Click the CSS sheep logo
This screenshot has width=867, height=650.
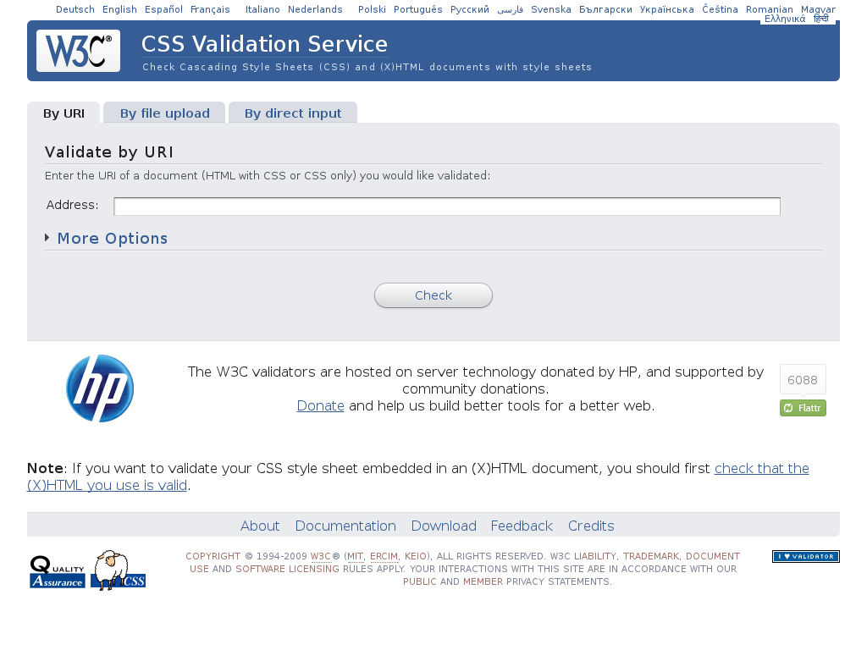(119, 570)
